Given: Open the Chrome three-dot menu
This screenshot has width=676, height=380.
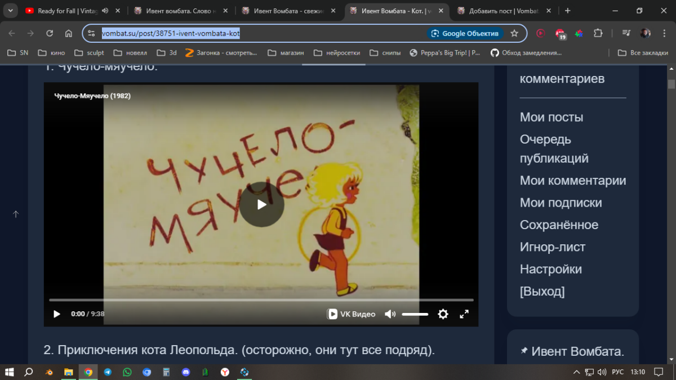Looking at the screenshot, I should [664, 33].
